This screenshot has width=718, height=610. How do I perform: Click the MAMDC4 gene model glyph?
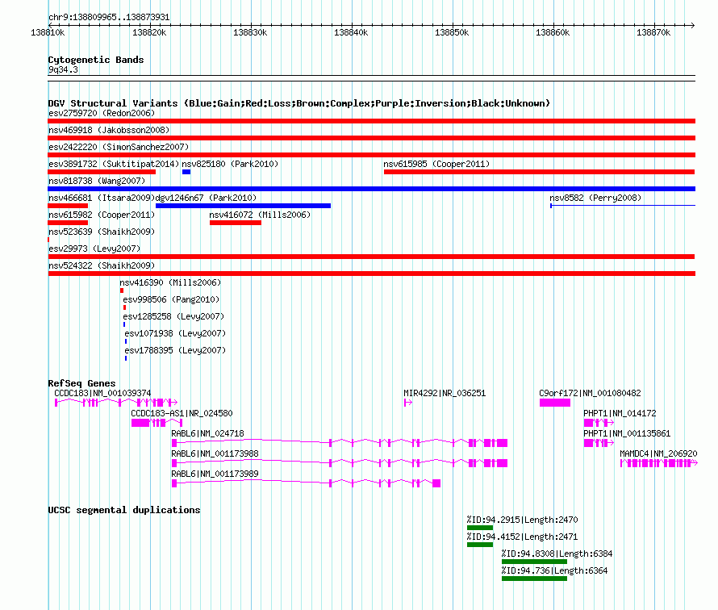tap(659, 463)
